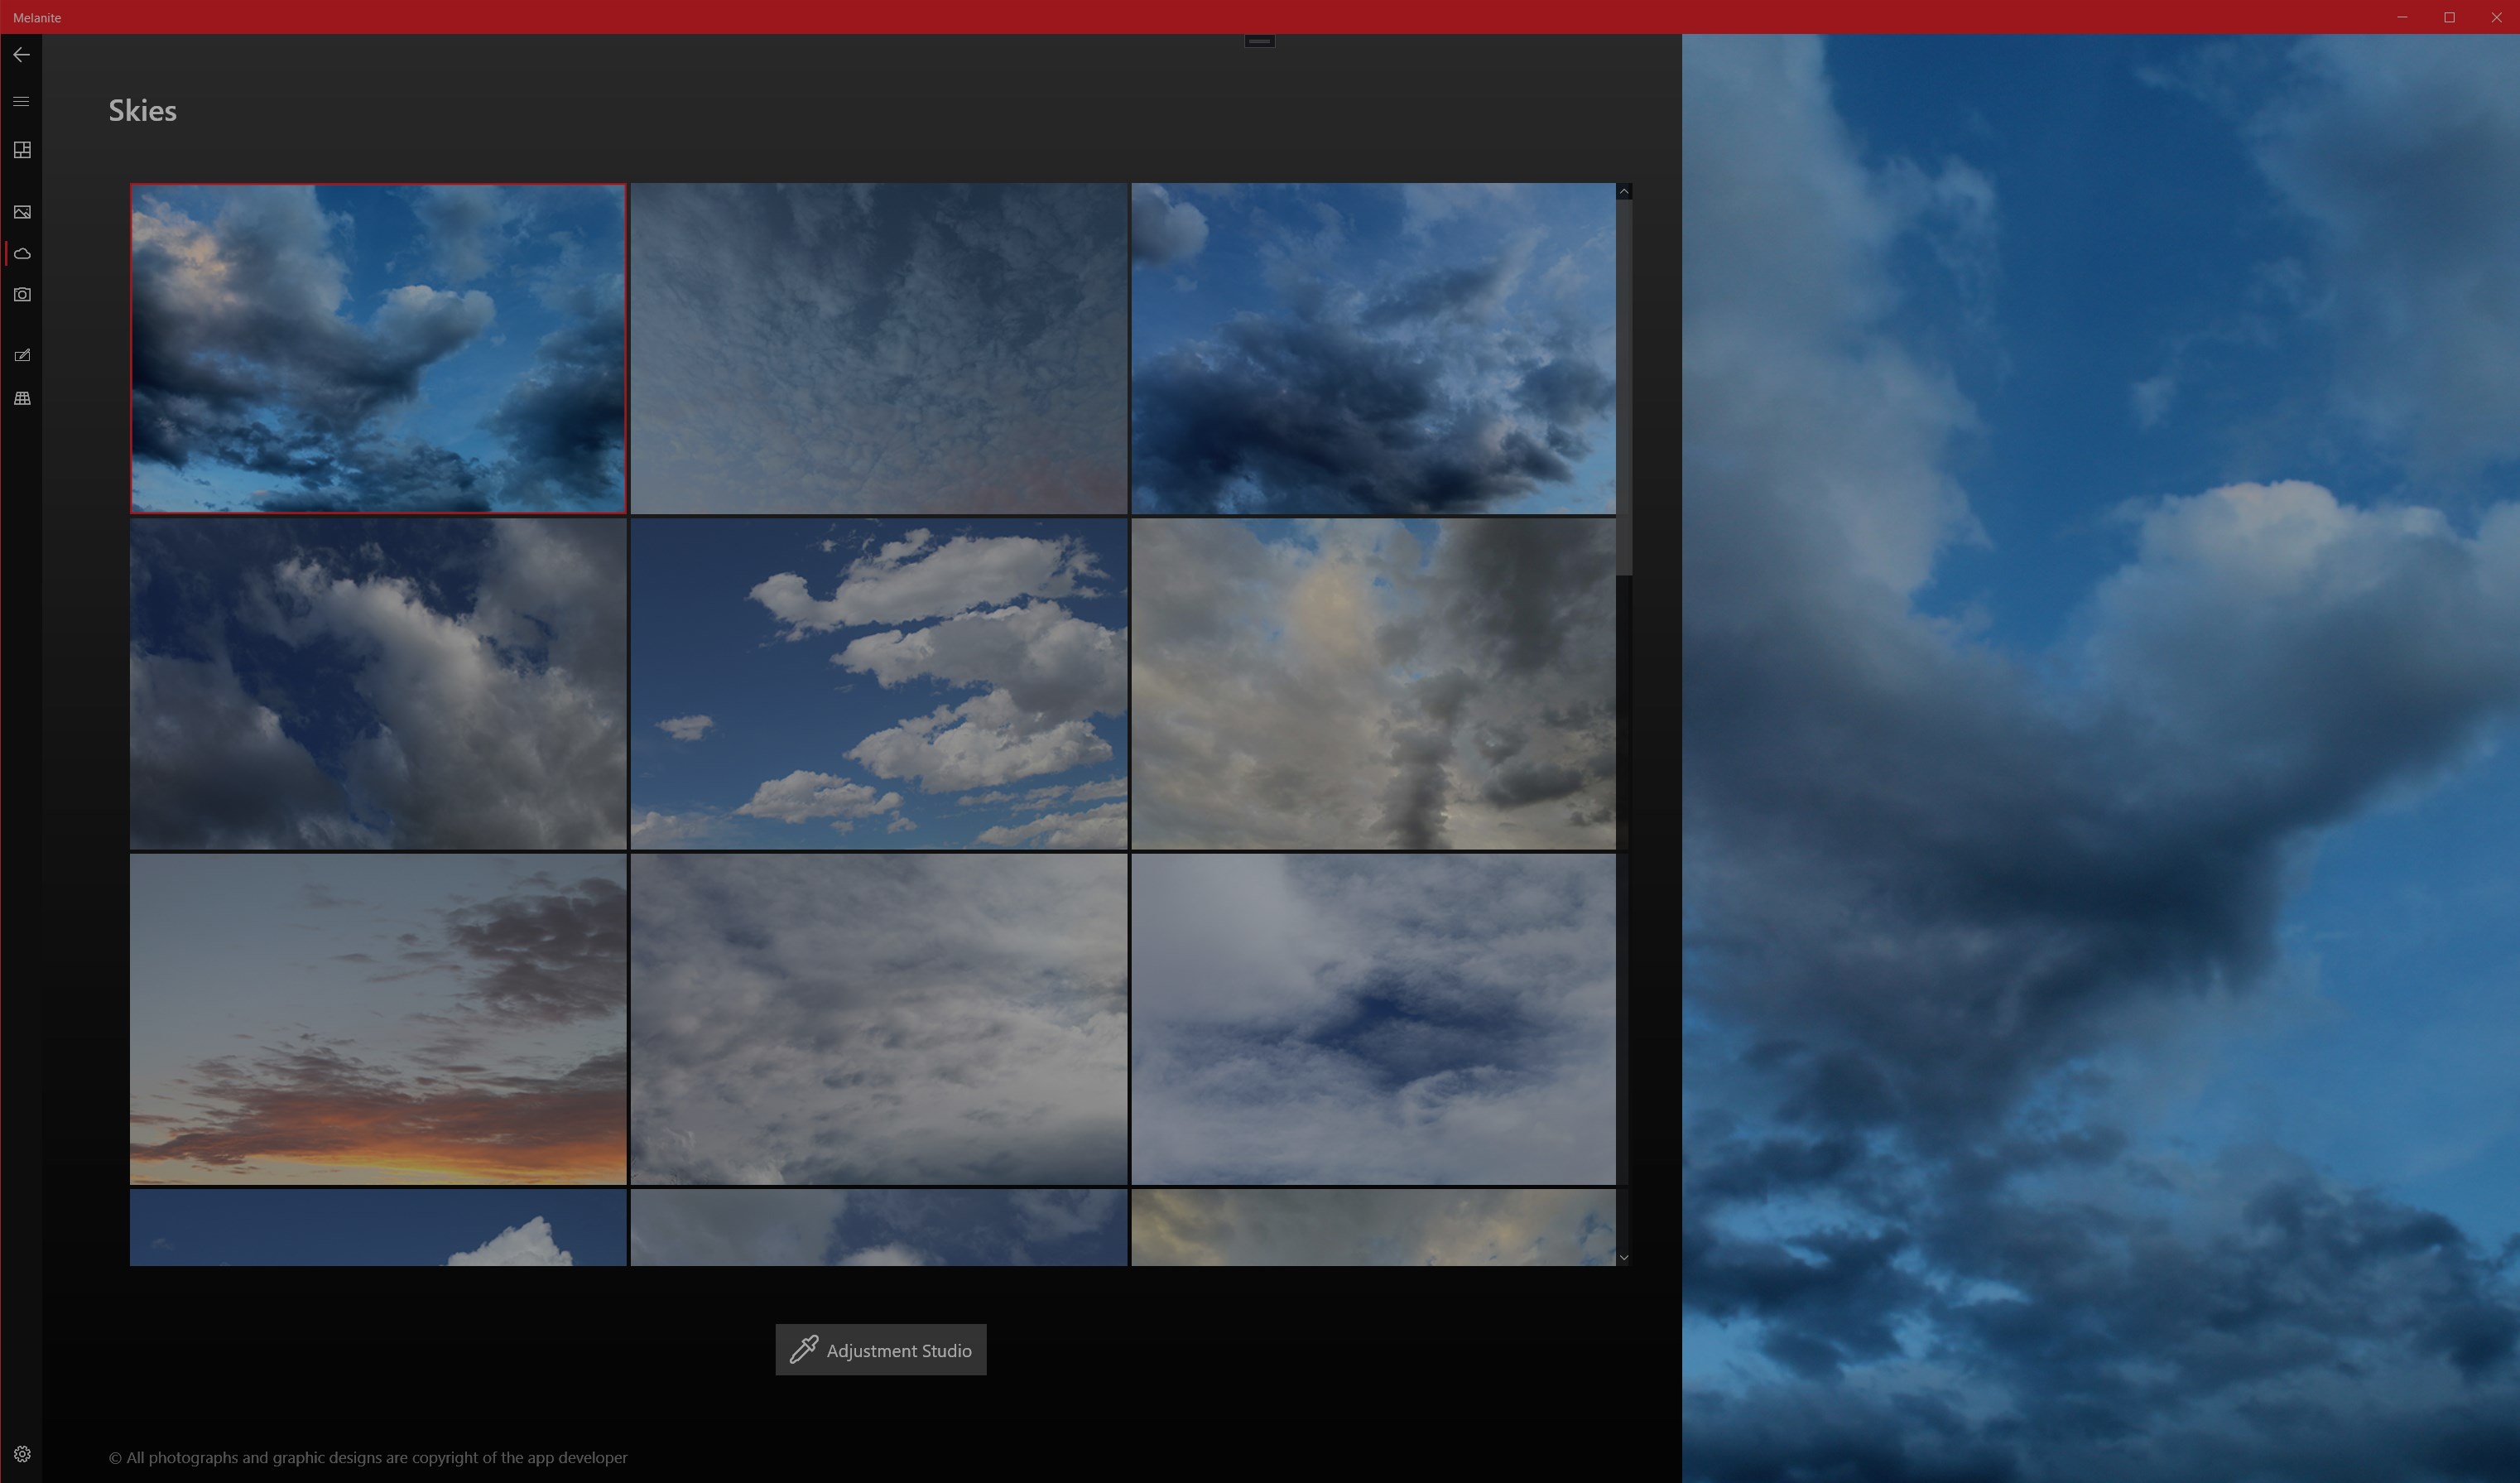Open the tile layout dashboard icon
Viewport: 2520px width, 1483px height.
[x=22, y=150]
